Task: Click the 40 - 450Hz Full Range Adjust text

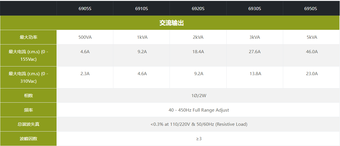Action: click(x=199, y=110)
